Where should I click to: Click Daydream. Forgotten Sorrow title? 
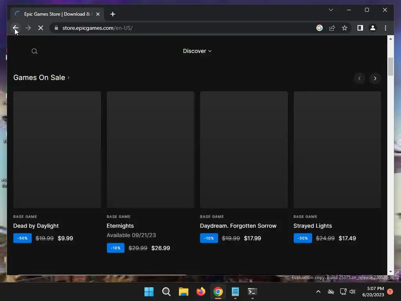click(x=238, y=226)
